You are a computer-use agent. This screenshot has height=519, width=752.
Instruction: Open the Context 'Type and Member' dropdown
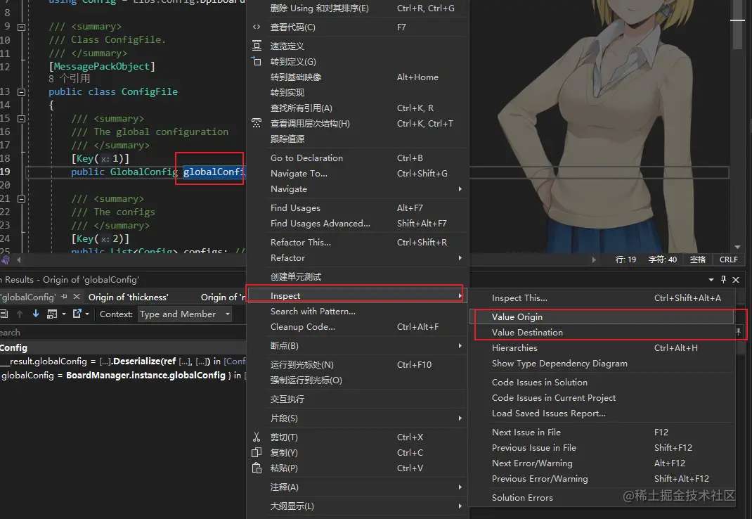coord(185,314)
